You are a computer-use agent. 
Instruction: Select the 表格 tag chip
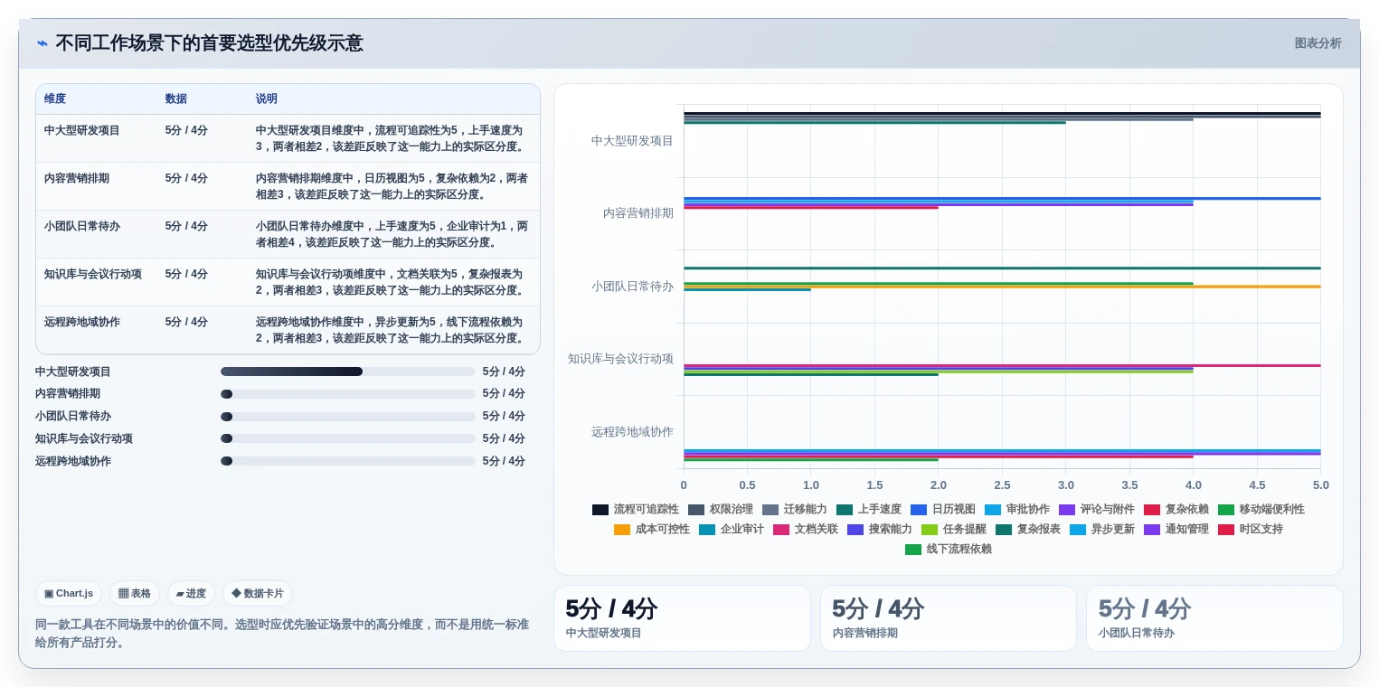[135, 594]
